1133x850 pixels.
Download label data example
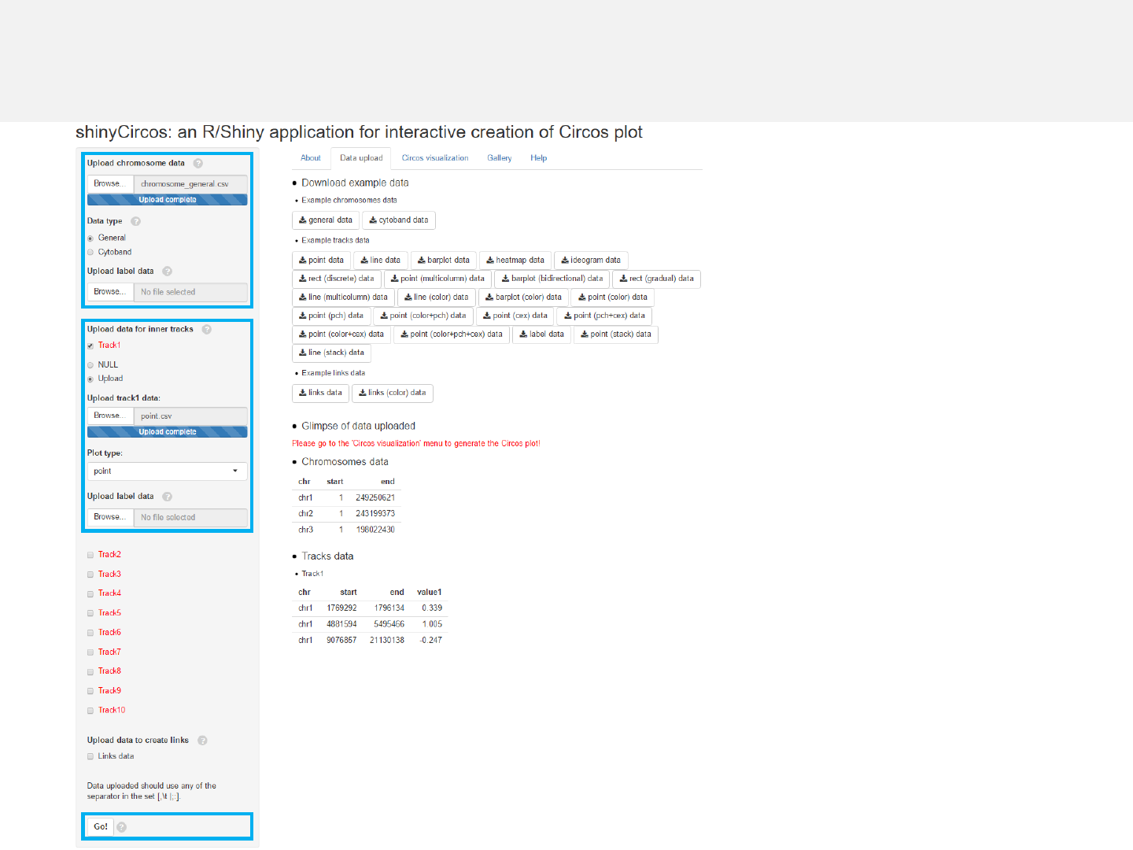point(542,334)
